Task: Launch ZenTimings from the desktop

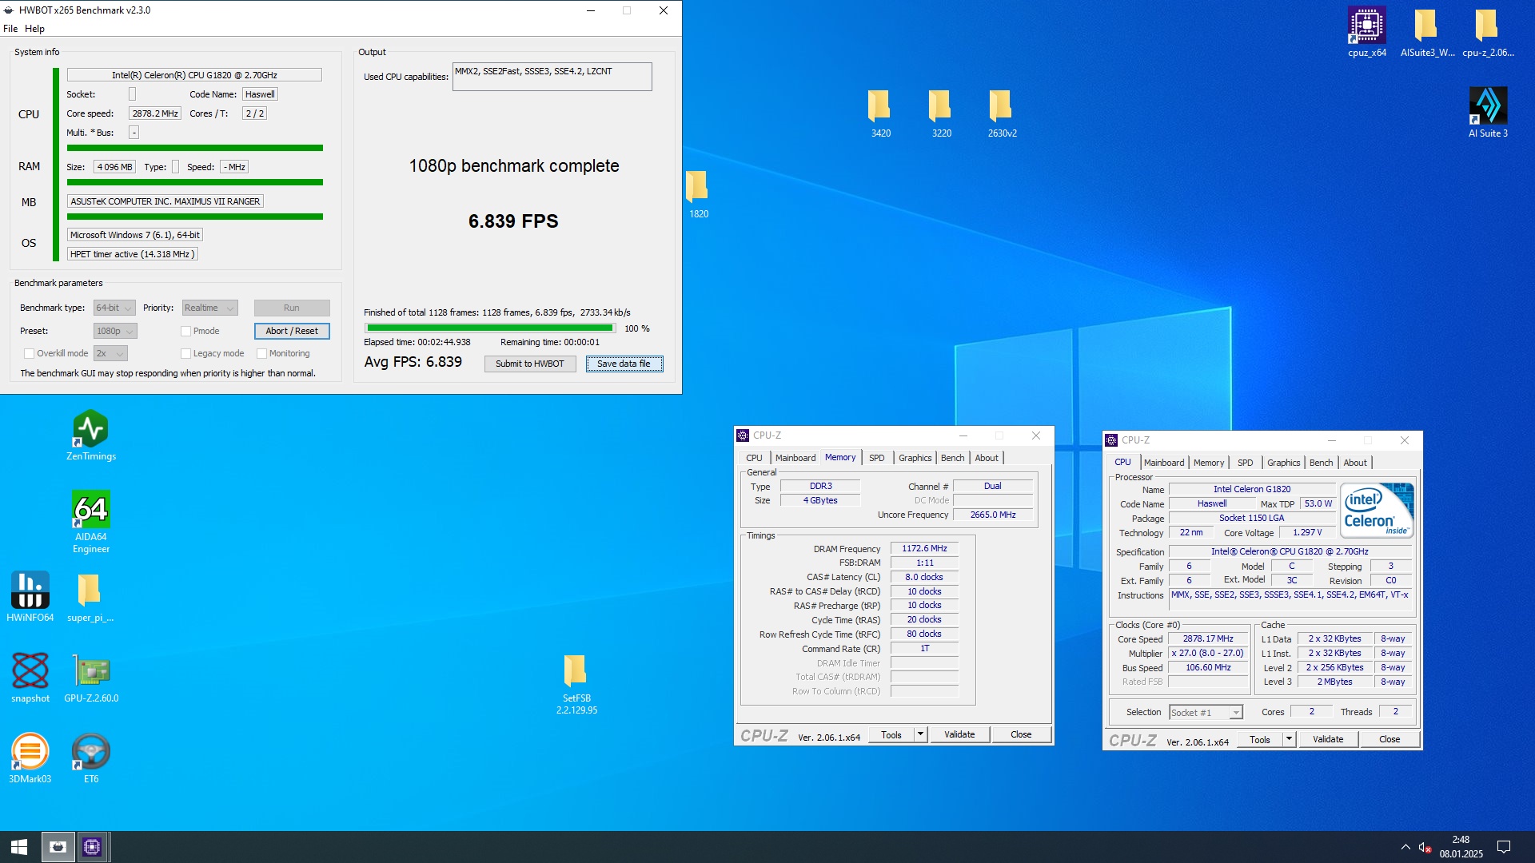Action: tap(91, 435)
